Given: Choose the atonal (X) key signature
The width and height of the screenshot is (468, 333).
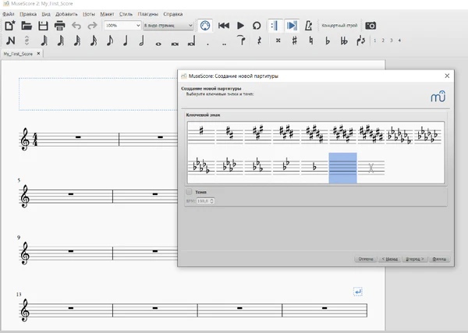Looking at the screenshot, I should [371, 167].
